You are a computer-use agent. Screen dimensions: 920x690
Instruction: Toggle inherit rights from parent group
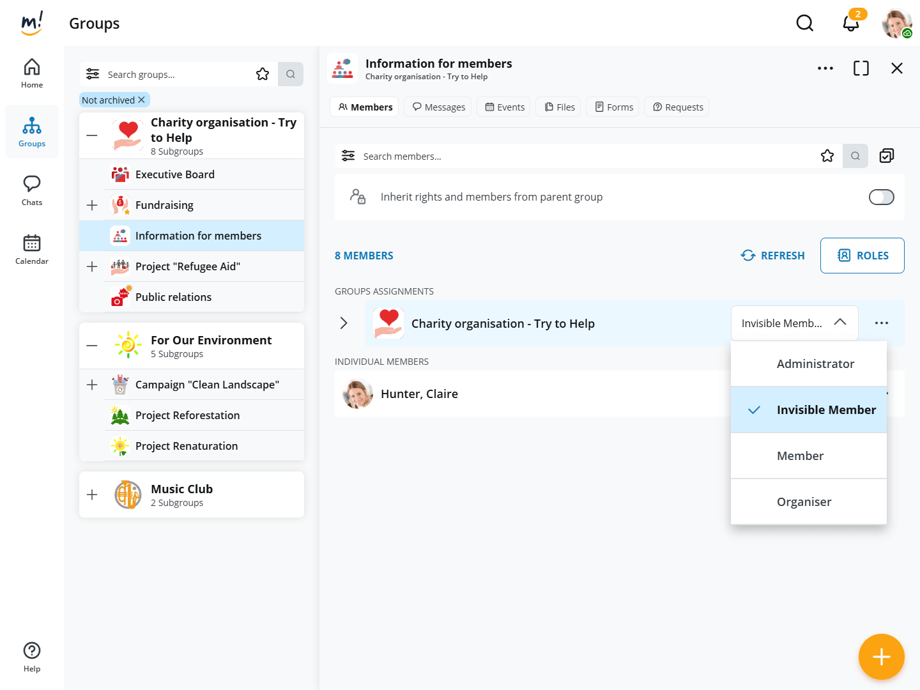[x=881, y=197]
